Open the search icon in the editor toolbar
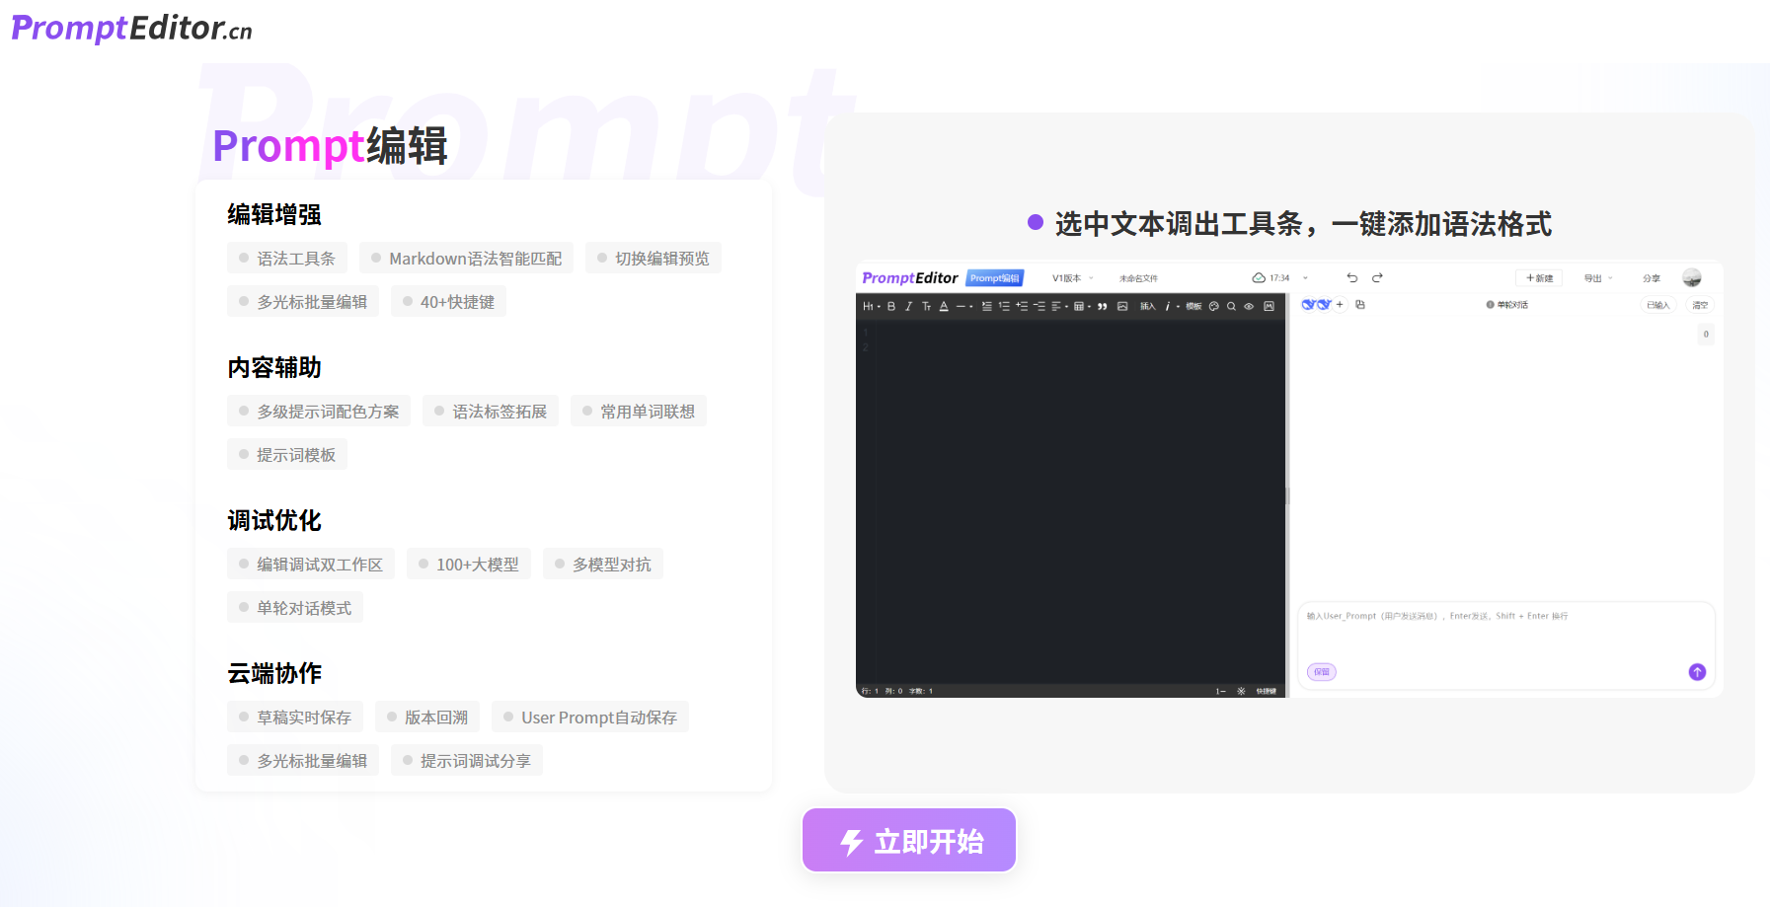 1231,306
